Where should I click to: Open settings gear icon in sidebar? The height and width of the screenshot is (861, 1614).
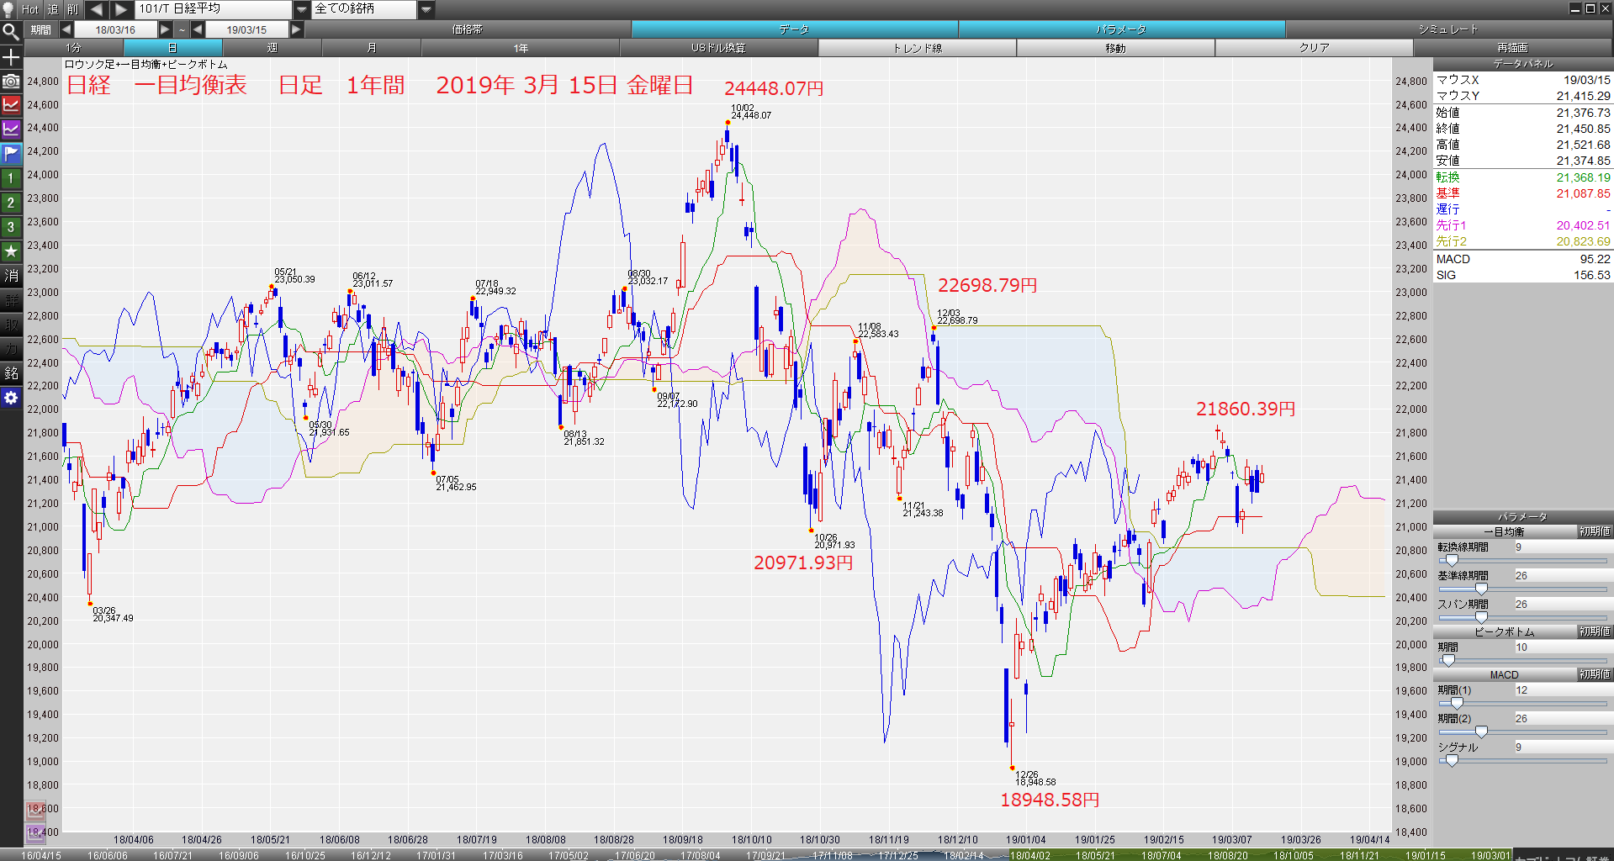[x=11, y=398]
